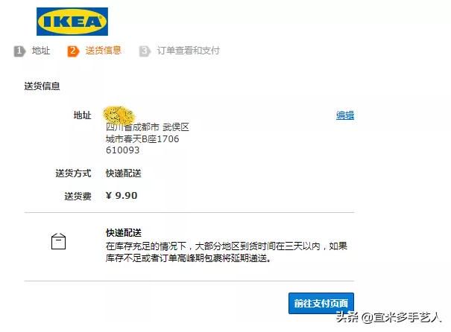Click the orange step 2 badge
Viewport: 451px width, 332px height.
[x=73, y=51]
